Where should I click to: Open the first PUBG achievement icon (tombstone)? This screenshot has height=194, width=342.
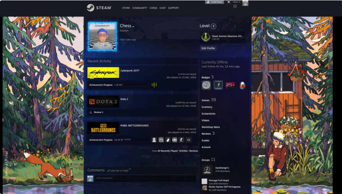[154, 140]
